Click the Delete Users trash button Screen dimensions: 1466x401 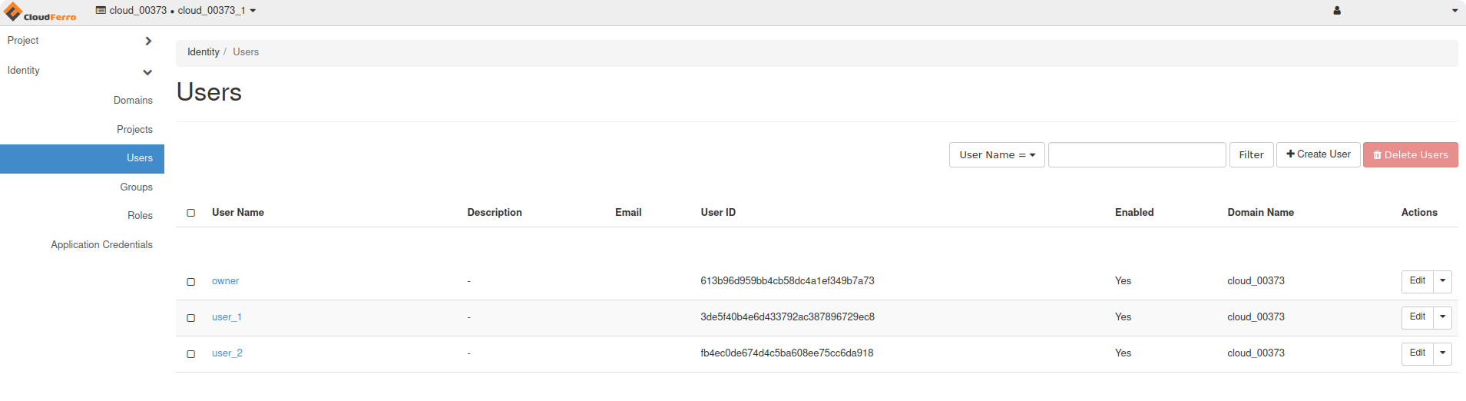click(1410, 155)
